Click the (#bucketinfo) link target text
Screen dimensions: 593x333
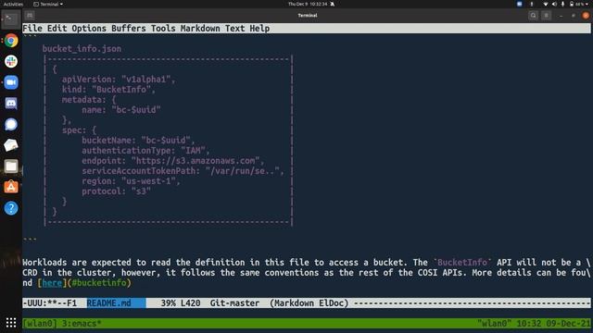pyautogui.click(x=99, y=283)
